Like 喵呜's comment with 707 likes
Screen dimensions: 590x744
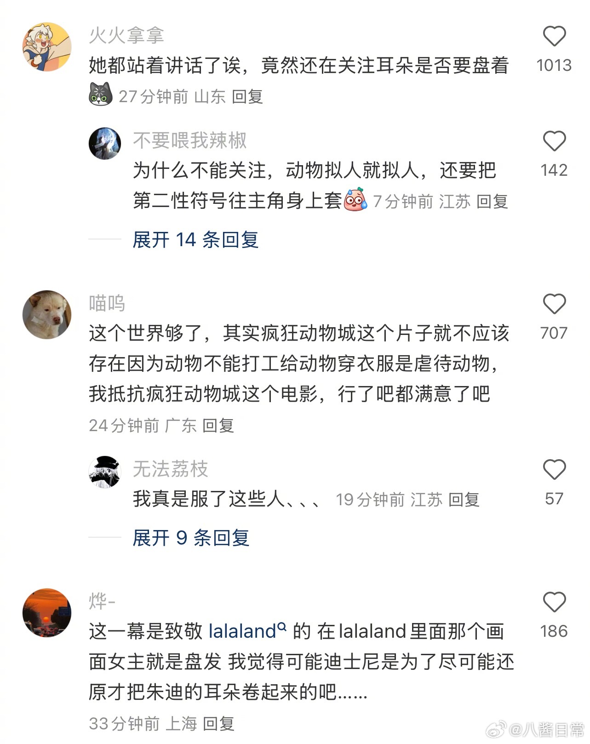(x=554, y=304)
